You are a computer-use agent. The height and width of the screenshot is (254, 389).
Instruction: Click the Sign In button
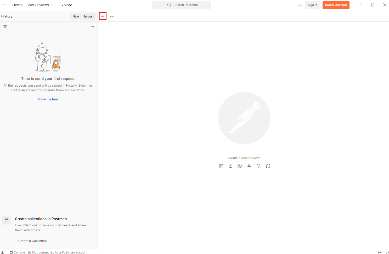point(312,5)
